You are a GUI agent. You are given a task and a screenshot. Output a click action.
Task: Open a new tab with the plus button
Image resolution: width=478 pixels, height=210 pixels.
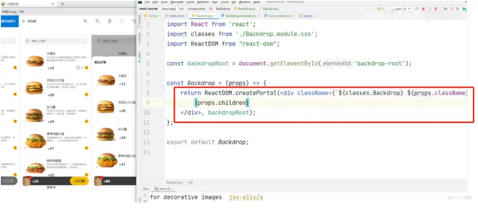63,4
